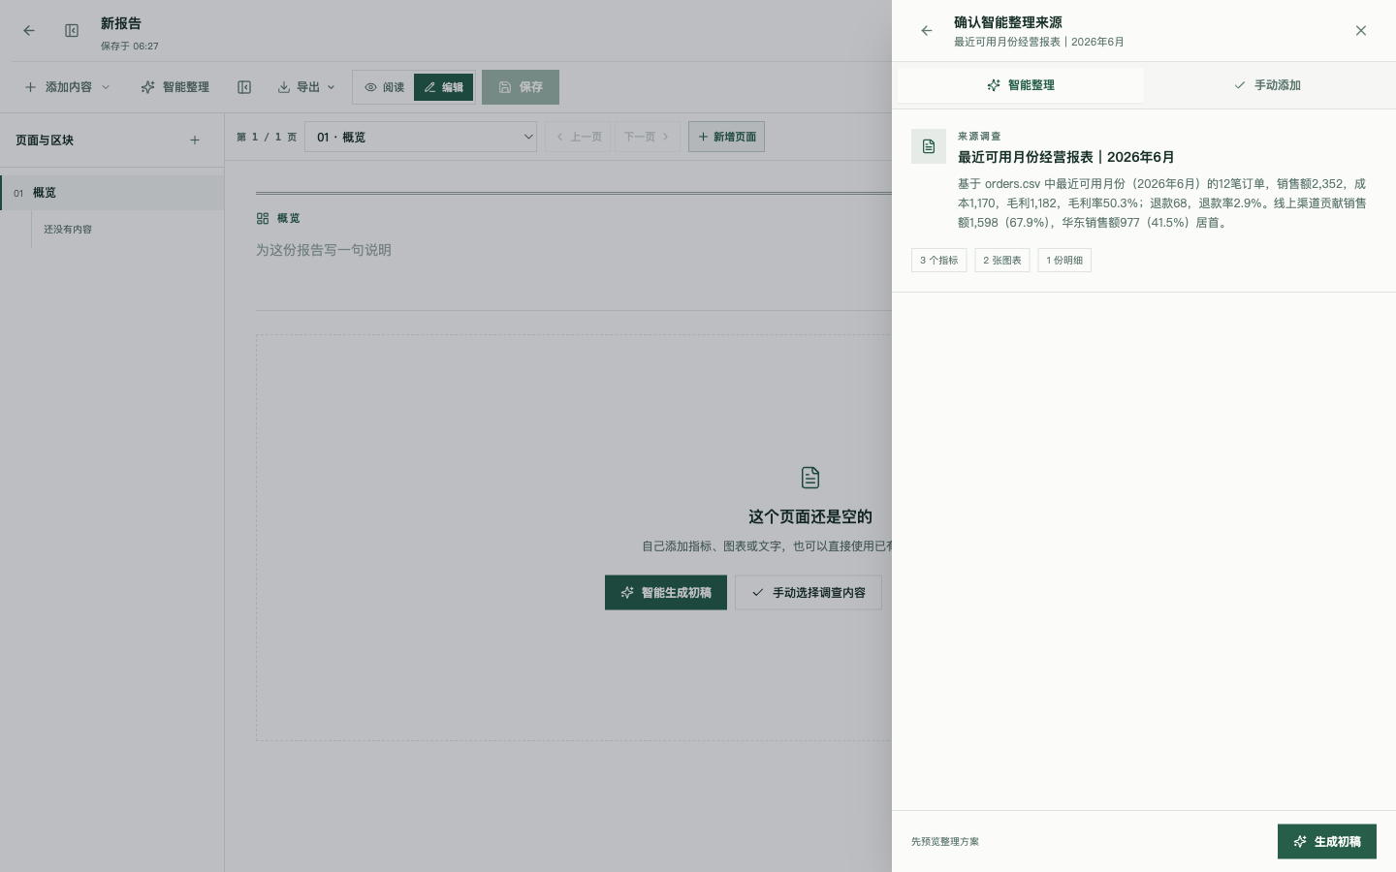Click the 2 张图表 tag
This screenshot has height=872, width=1396.
(1002, 261)
